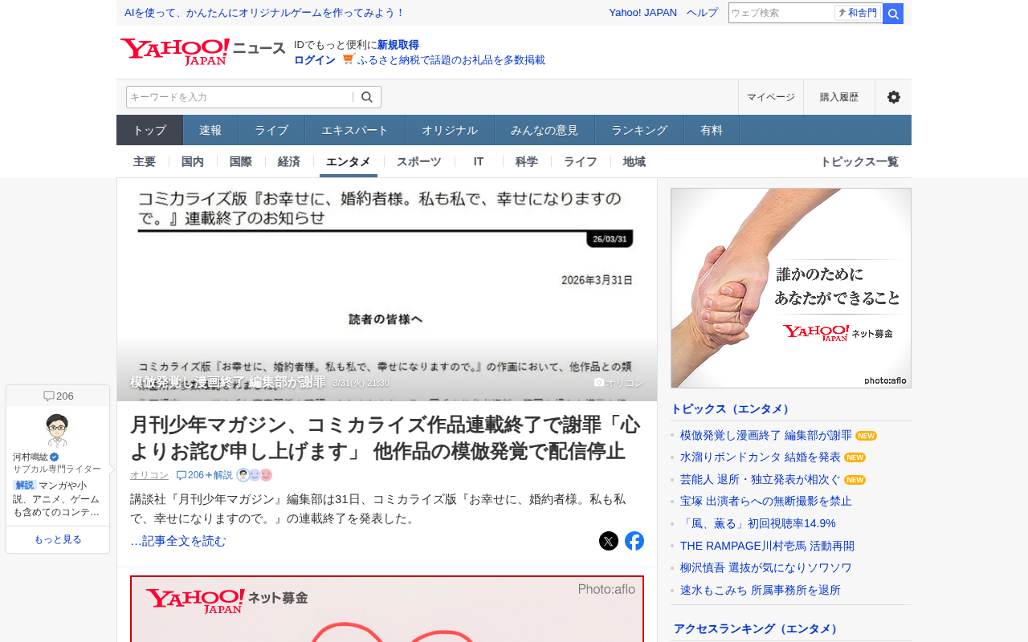Screen dimensions: 1028x642
Task: Click the Yahoo! JAPAN ニュース logo
Action: (x=202, y=51)
